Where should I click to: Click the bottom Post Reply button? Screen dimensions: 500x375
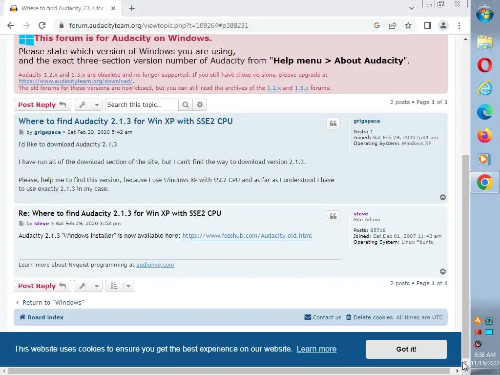(x=42, y=286)
